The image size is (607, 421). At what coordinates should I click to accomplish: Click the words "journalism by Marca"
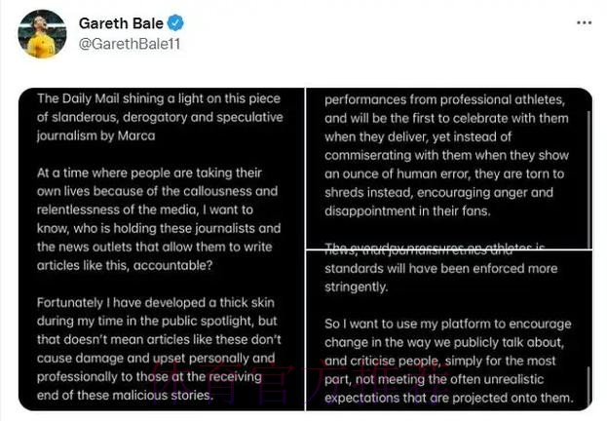click(x=95, y=135)
